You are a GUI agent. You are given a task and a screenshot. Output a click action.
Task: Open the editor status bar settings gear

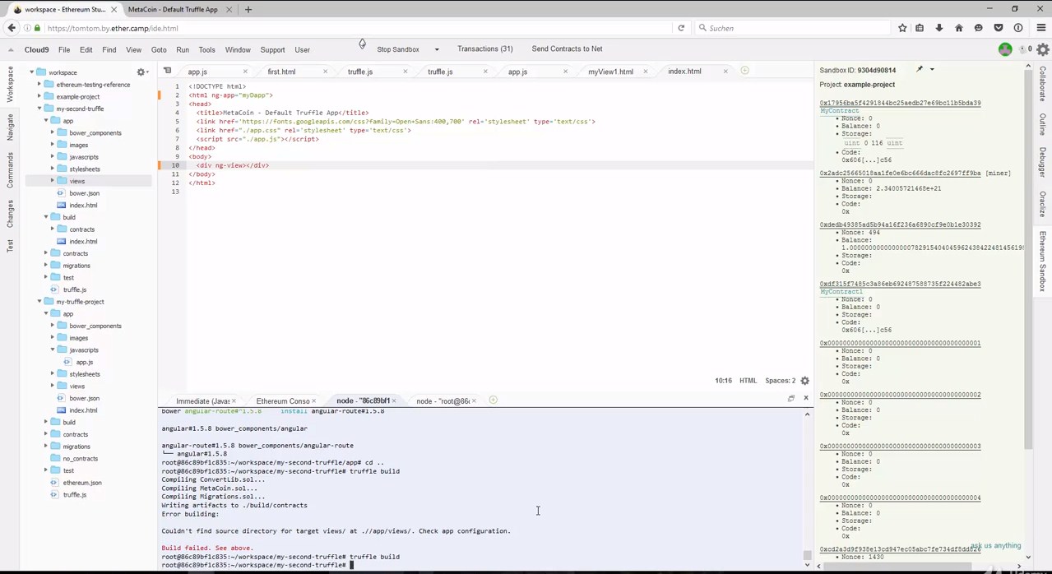coord(804,381)
